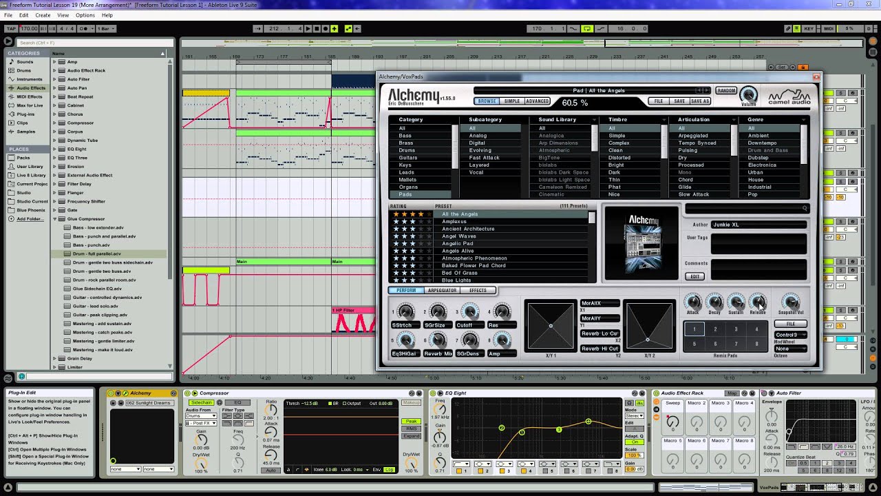Click the Sweep macro knob in Audio Effect Rack
The width and height of the screenshot is (881, 496).
coord(672,421)
